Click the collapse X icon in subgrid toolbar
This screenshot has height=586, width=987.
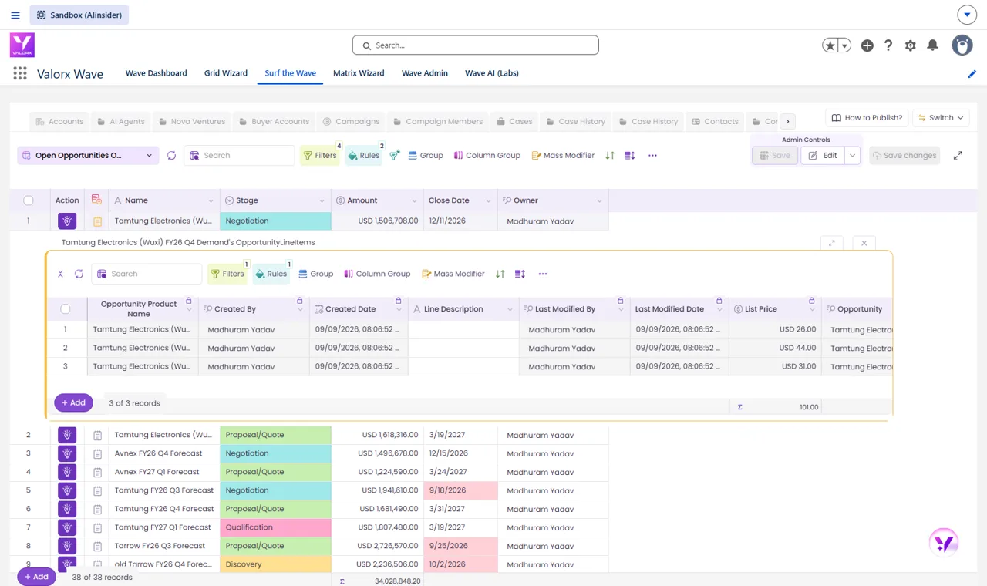pyautogui.click(x=60, y=274)
